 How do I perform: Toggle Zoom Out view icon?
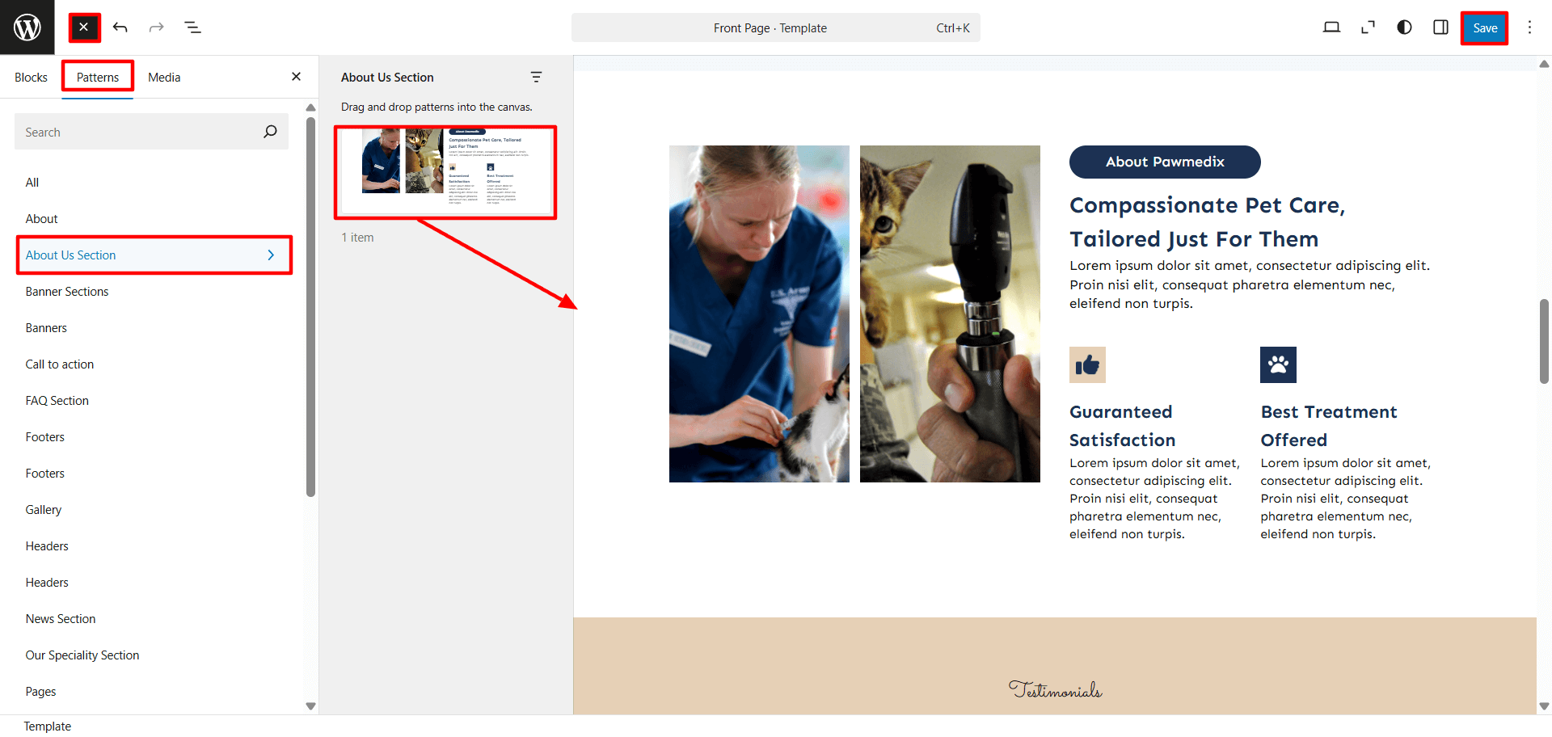coord(1368,27)
